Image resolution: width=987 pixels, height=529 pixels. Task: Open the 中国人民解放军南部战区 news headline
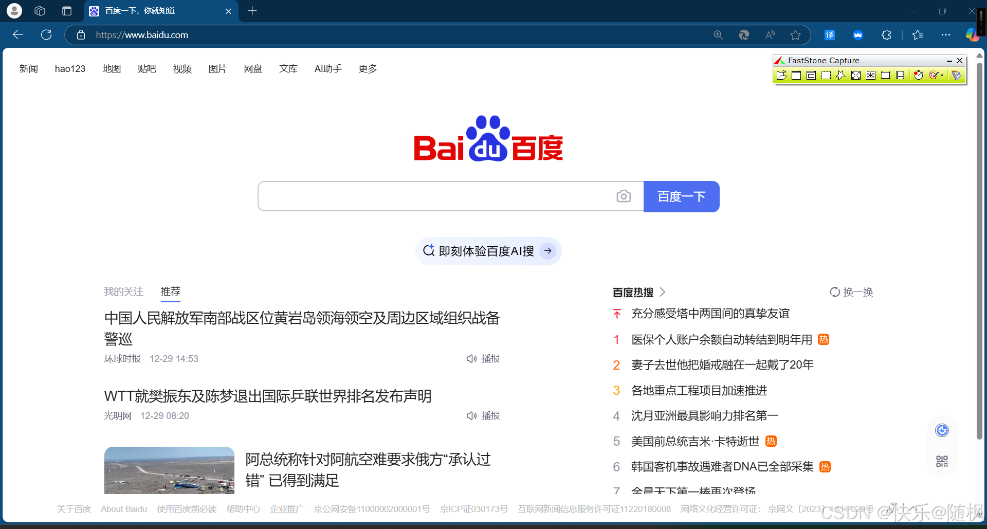pos(302,328)
